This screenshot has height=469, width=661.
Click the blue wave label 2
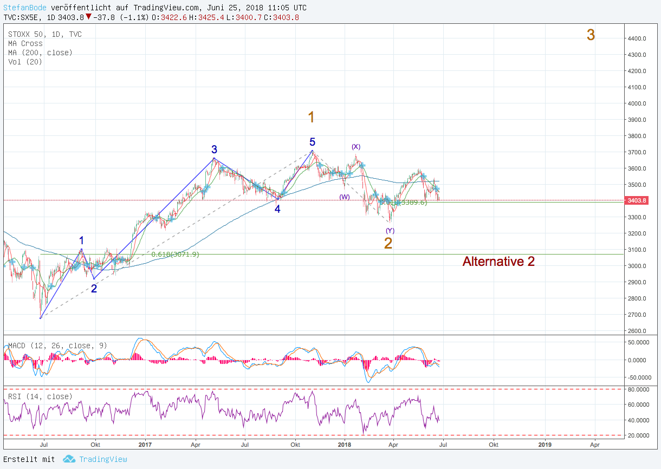pos(94,289)
